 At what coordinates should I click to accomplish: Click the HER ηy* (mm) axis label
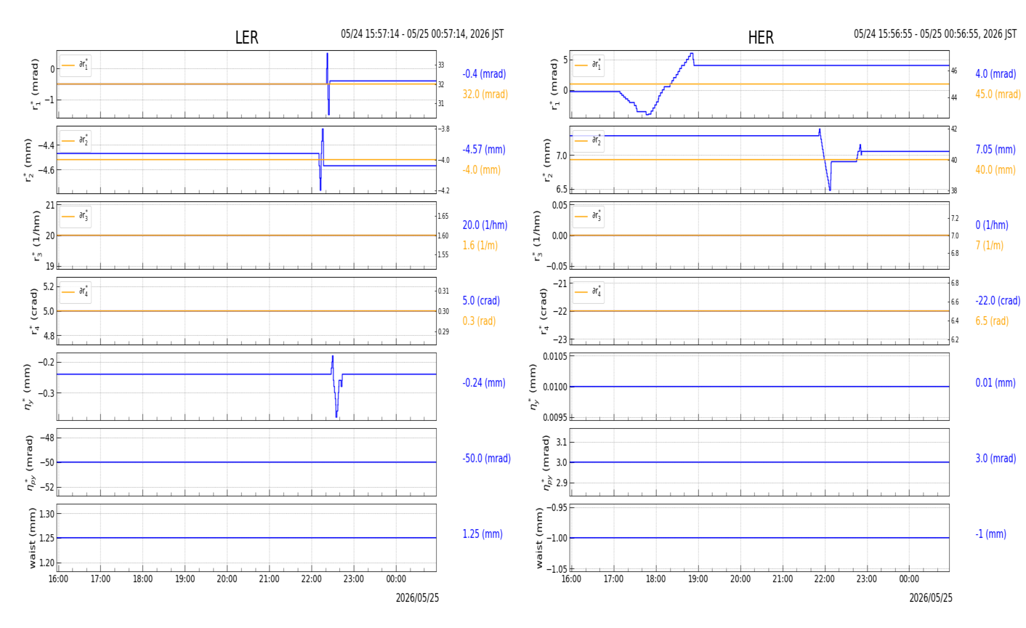click(x=534, y=387)
